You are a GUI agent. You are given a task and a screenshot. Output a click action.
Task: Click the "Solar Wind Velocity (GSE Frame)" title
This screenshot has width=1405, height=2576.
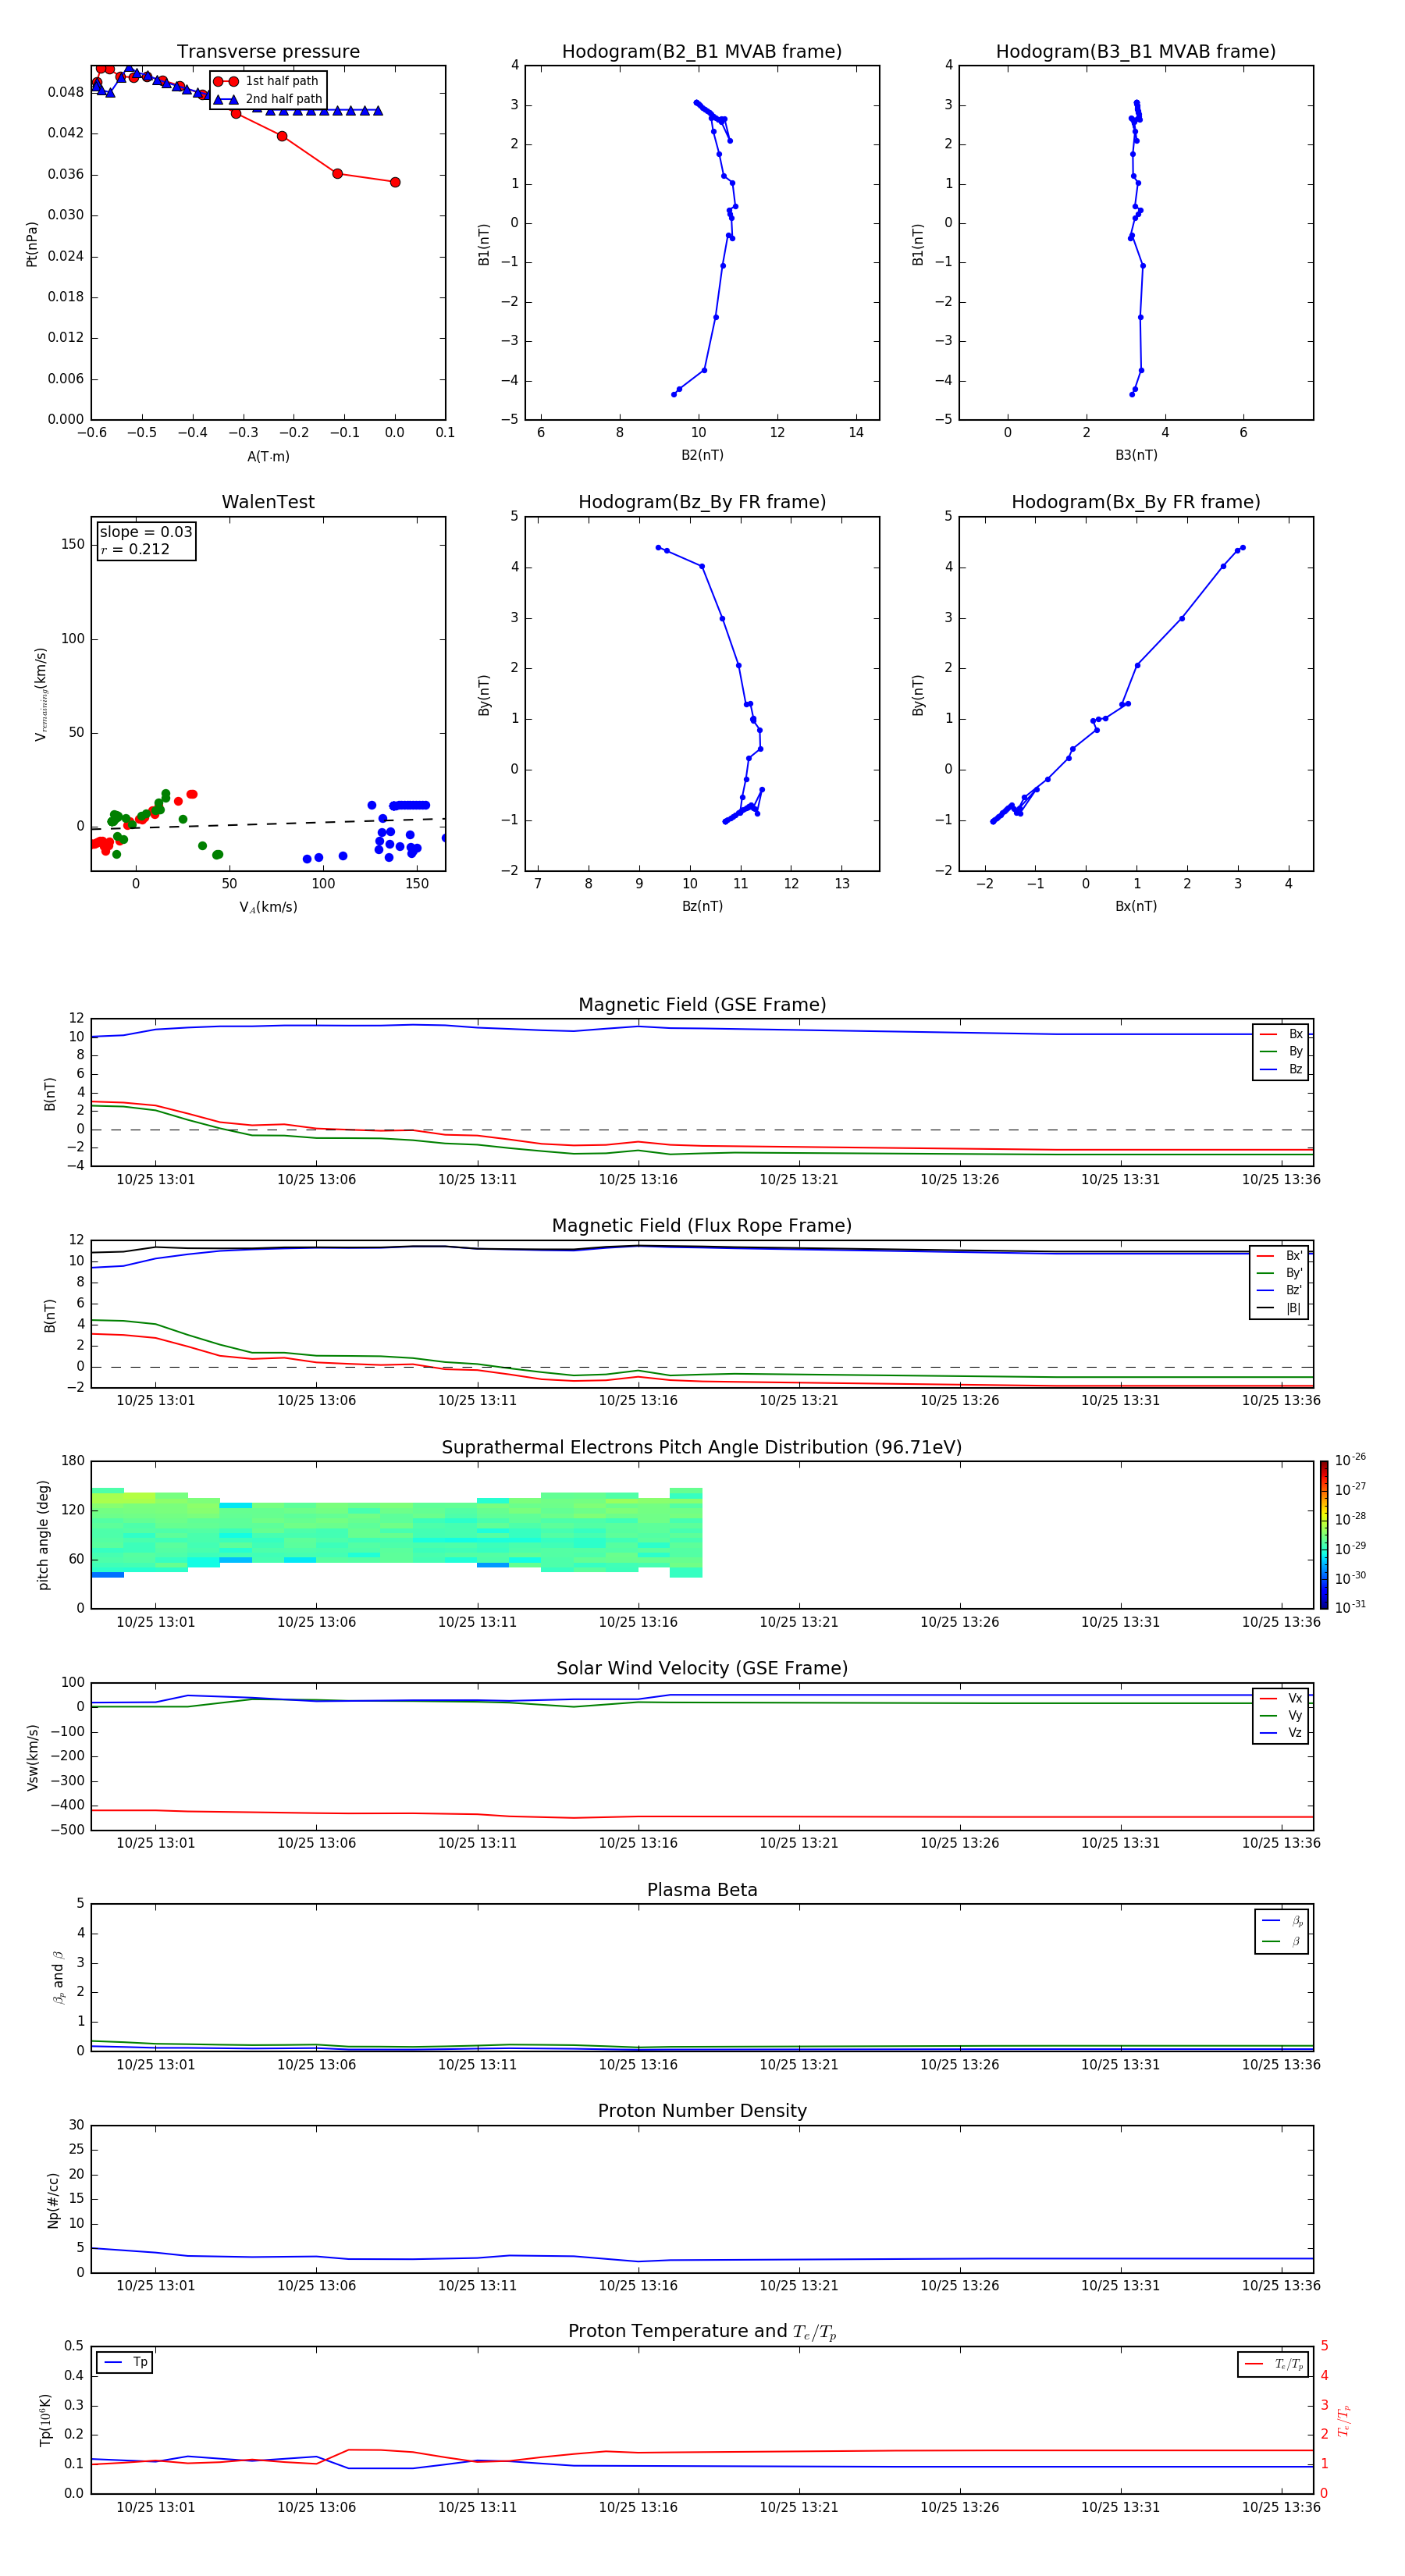point(702,1669)
